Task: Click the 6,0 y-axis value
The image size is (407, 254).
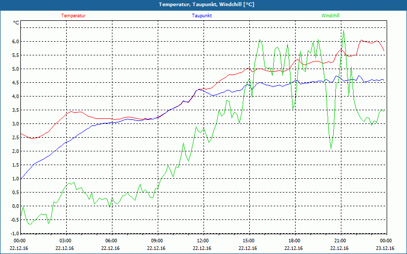Action: (16, 42)
